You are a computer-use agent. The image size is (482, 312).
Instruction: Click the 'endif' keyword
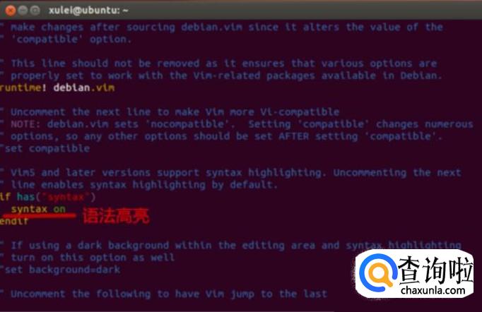[14, 221]
